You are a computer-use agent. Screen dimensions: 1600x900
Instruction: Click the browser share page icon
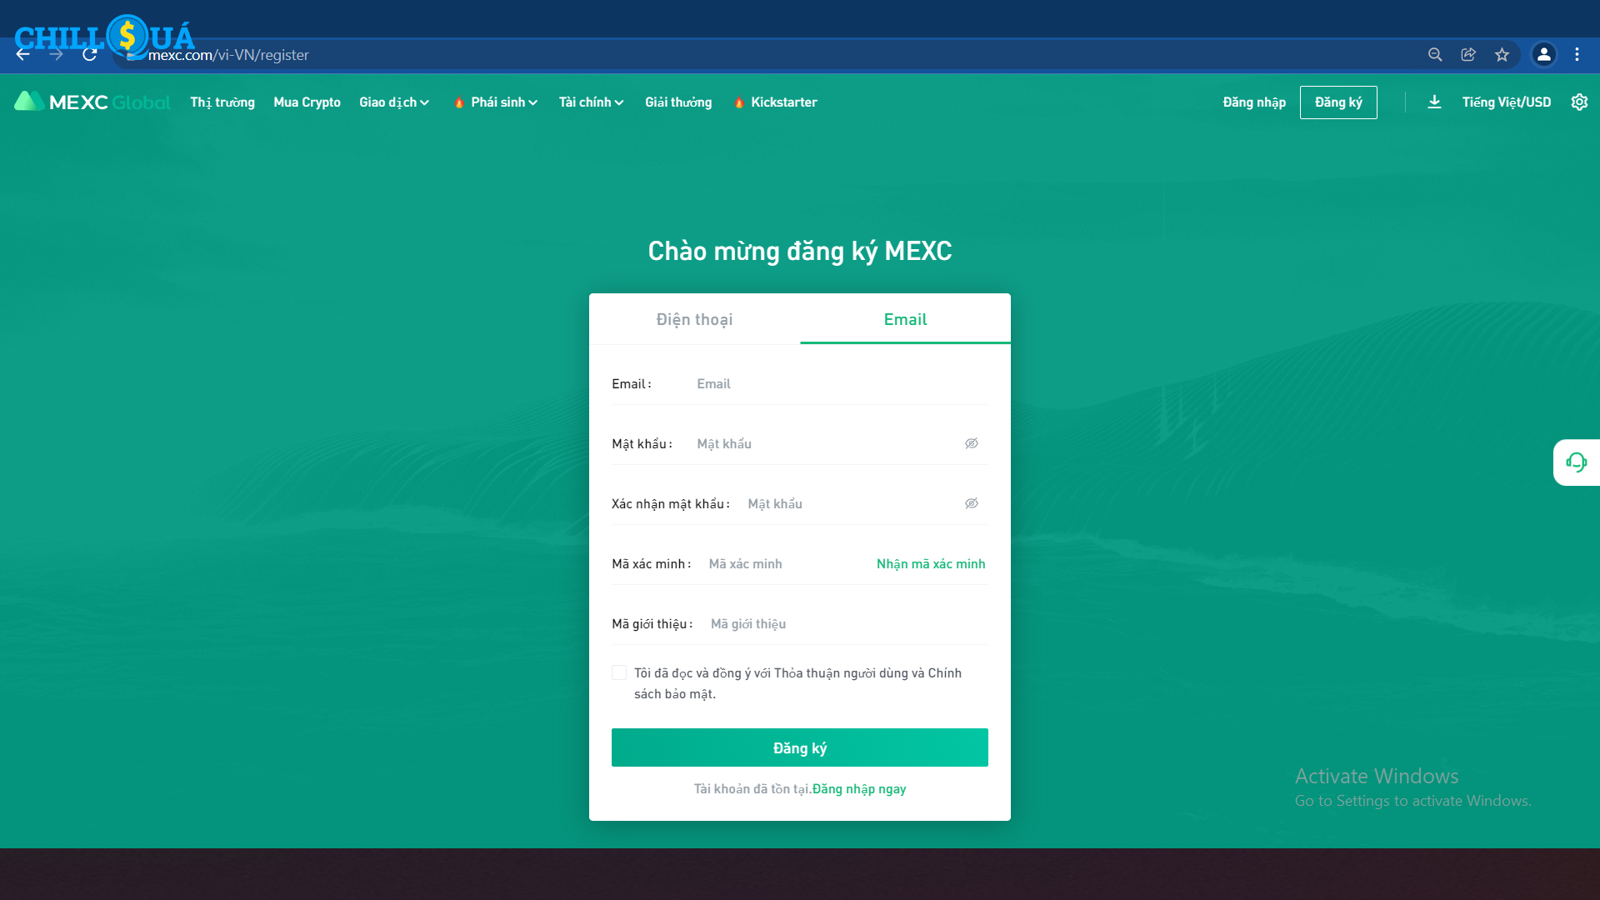[1468, 54]
